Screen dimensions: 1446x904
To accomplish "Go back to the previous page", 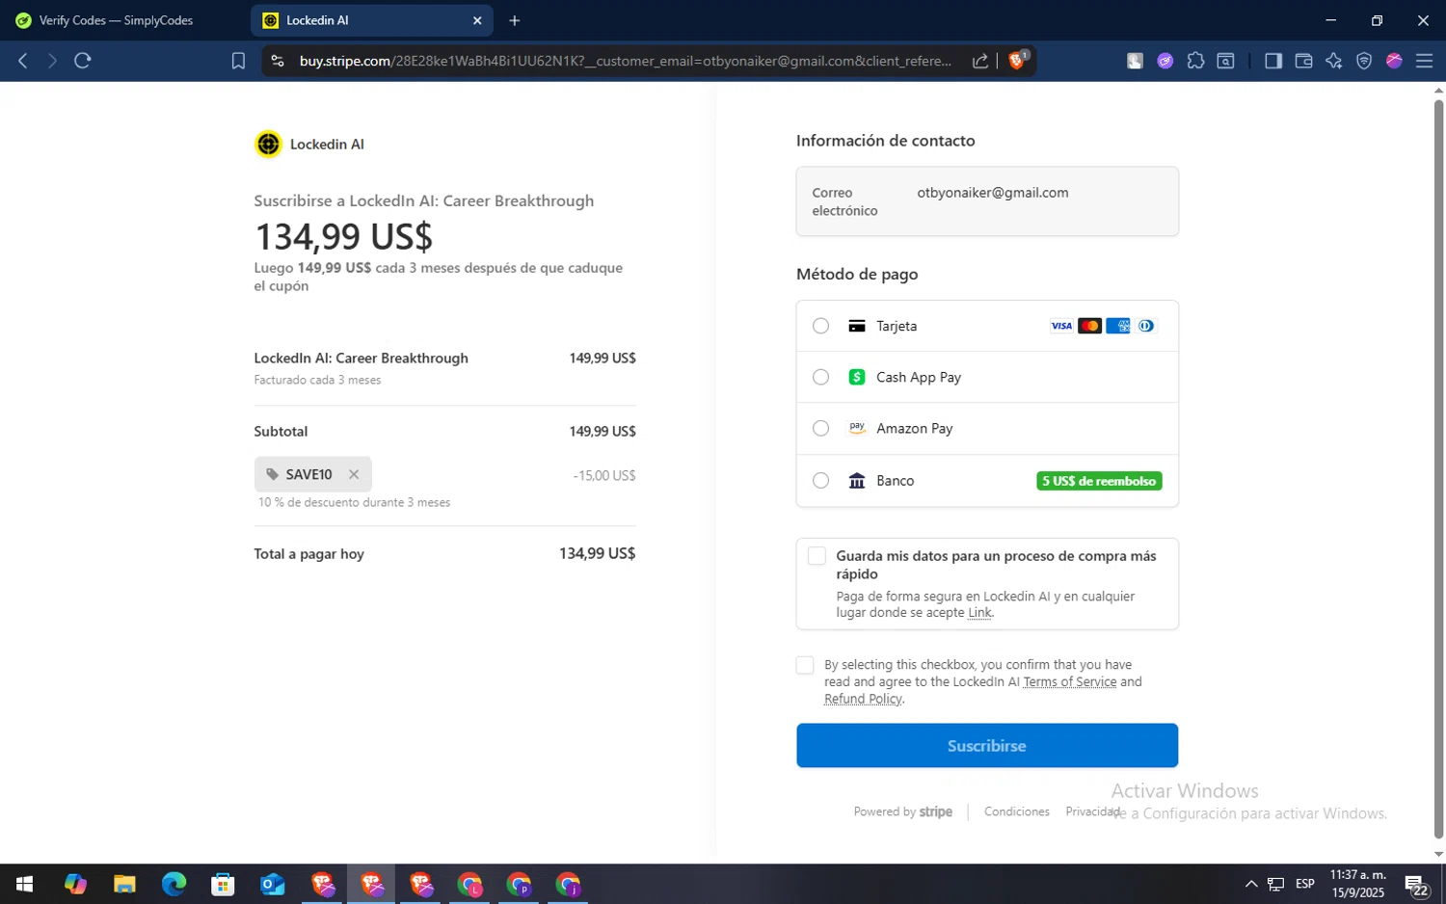I will (x=23, y=61).
